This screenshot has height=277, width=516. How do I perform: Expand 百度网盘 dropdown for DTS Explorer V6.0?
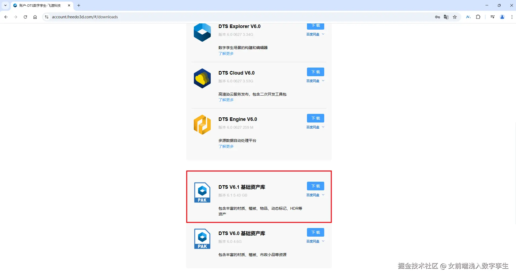(x=315, y=34)
